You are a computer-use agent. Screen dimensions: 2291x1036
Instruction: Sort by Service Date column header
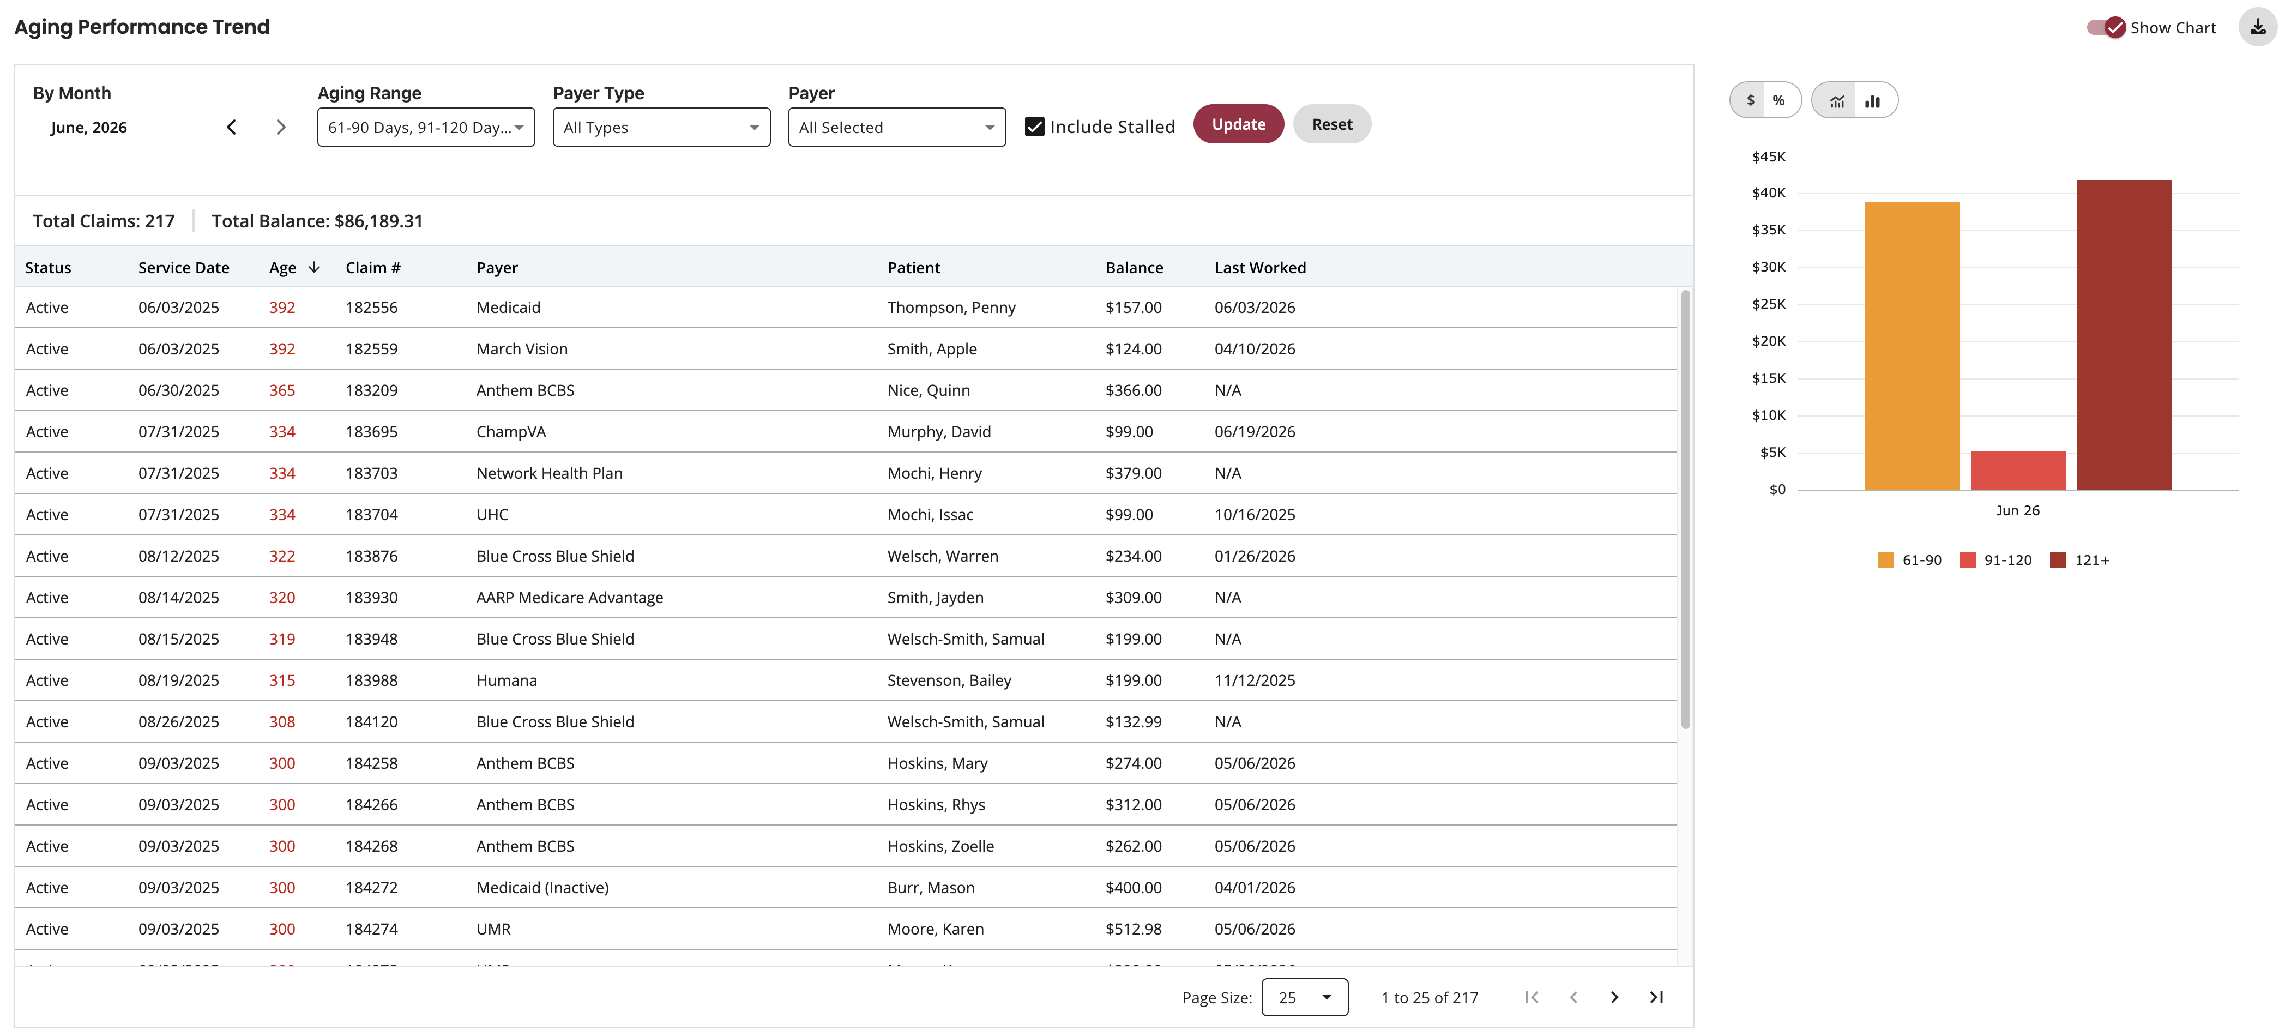pos(183,267)
